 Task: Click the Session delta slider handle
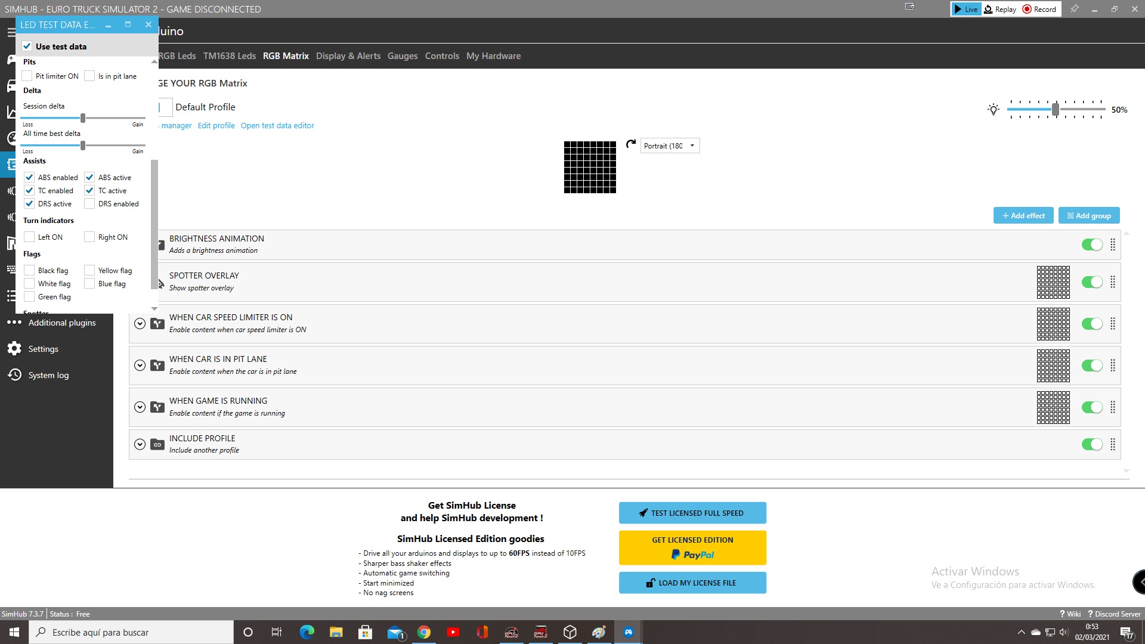(x=83, y=118)
